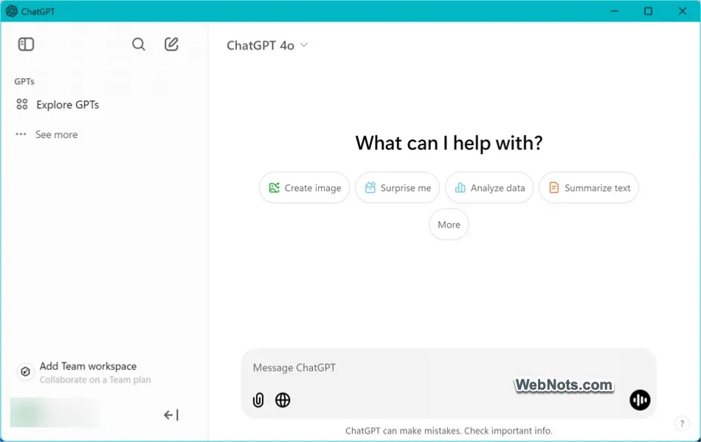Click the "What can I help with?" heading
The width and height of the screenshot is (701, 442).
point(449,144)
